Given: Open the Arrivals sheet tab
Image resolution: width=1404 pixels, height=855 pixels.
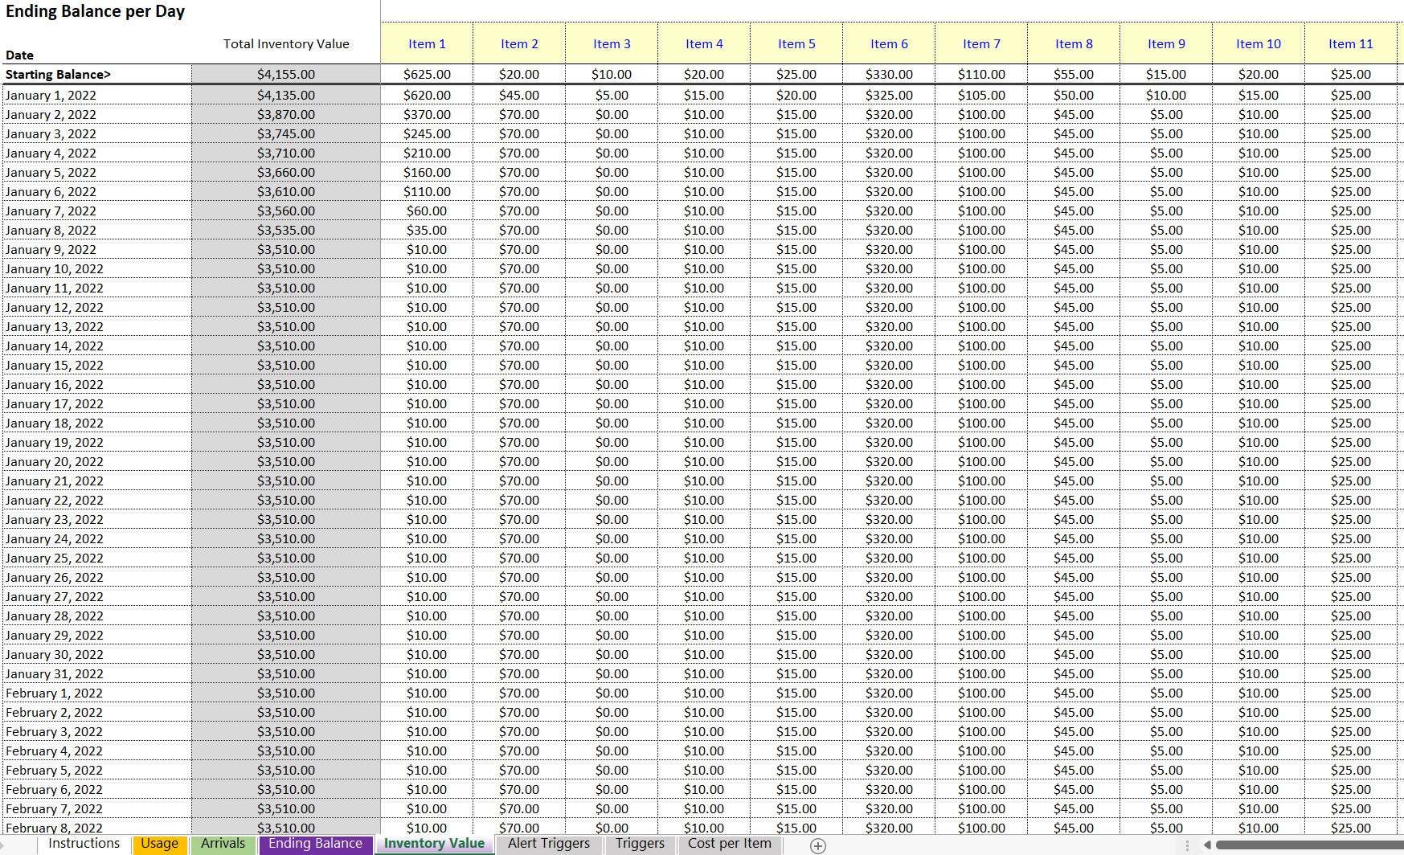Looking at the screenshot, I should [223, 844].
